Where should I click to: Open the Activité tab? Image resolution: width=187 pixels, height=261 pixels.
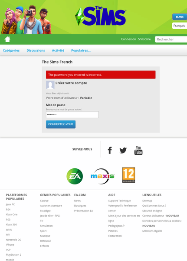click(x=58, y=50)
